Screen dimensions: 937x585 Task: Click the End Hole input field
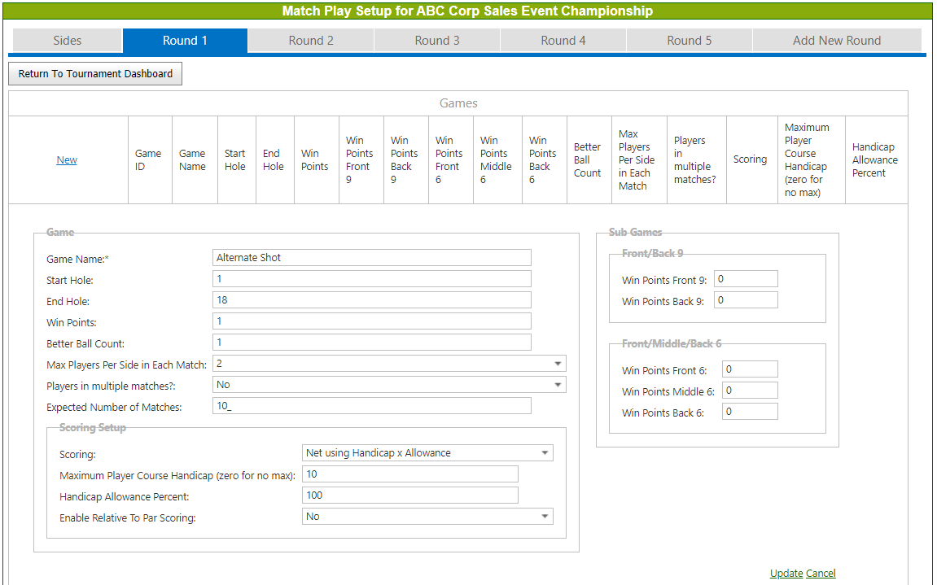tap(371, 300)
